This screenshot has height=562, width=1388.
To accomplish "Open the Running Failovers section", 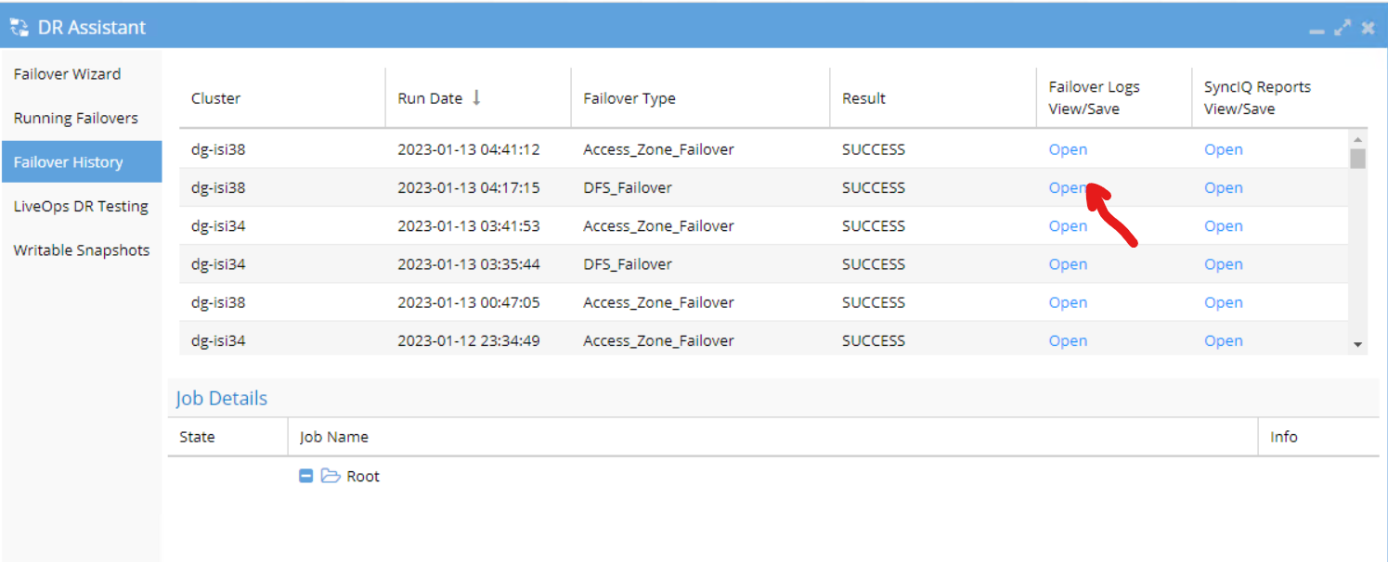I will coord(75,118).
